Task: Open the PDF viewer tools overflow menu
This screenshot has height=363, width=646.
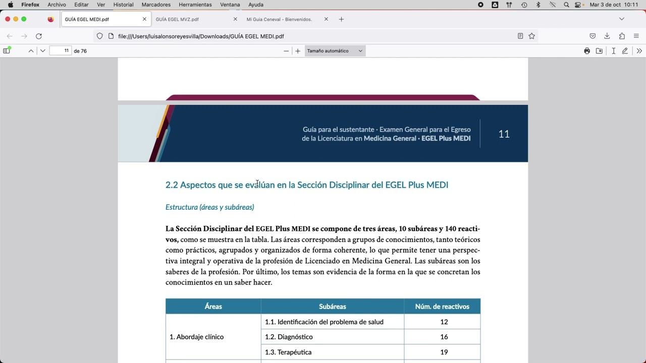Action: click(639, 51)
